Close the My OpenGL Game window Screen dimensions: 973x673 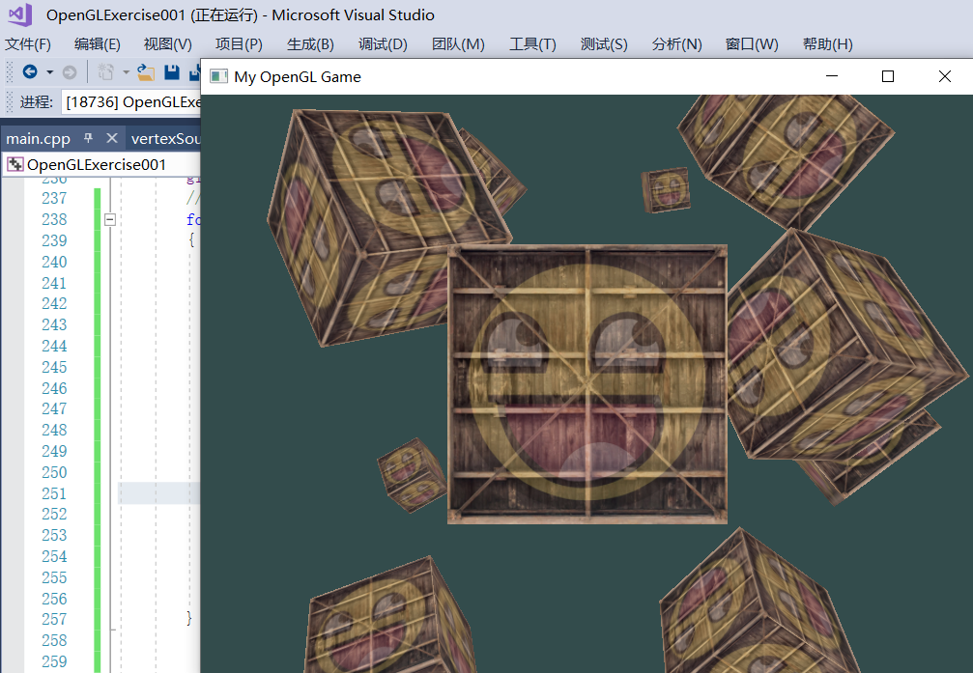pos(944,76)
